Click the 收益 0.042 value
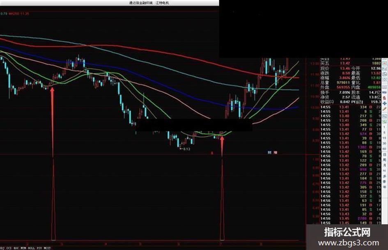Image resolution: width=388 pixels, height=250 pixels. point(345,102)
